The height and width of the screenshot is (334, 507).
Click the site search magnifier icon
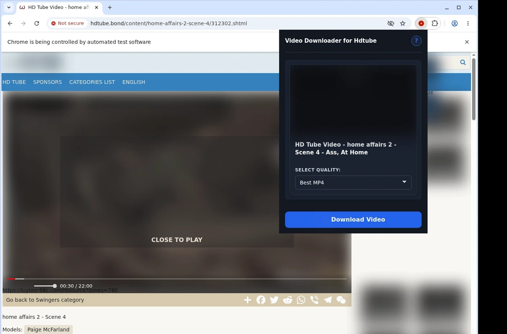(x=463, y=62)
